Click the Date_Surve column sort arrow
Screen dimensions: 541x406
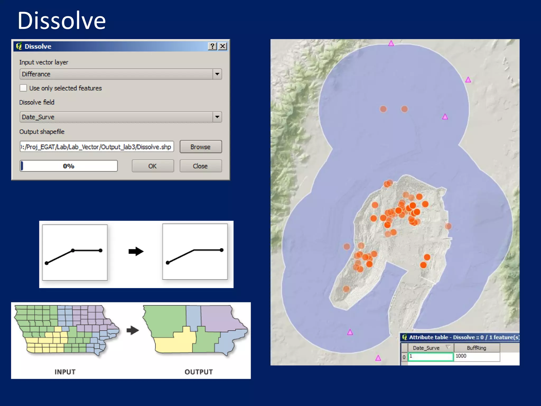pos(448,347)
